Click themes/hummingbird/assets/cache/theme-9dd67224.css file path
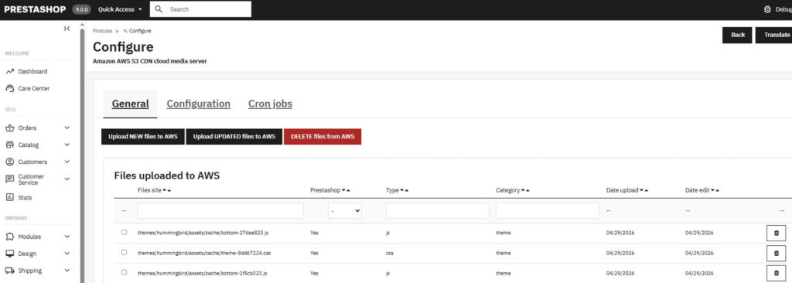 click(x=204, y=253)
